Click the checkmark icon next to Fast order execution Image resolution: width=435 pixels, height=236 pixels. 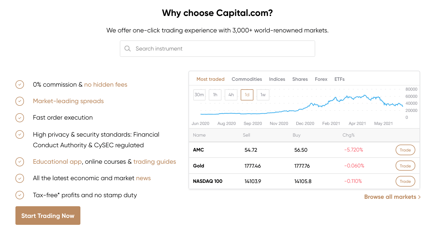point(20,118)
